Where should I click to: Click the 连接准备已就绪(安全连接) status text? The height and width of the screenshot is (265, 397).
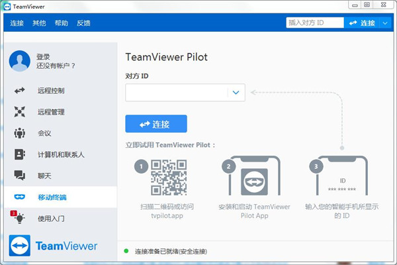[x=171, y=251]
